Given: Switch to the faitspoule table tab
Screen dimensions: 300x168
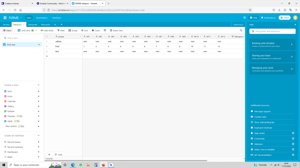Looking at the screenshot, I should (33, 24).
